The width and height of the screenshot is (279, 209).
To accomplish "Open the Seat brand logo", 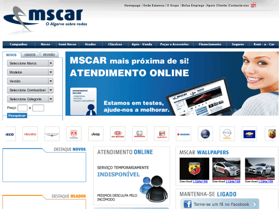I will (162, 134).
